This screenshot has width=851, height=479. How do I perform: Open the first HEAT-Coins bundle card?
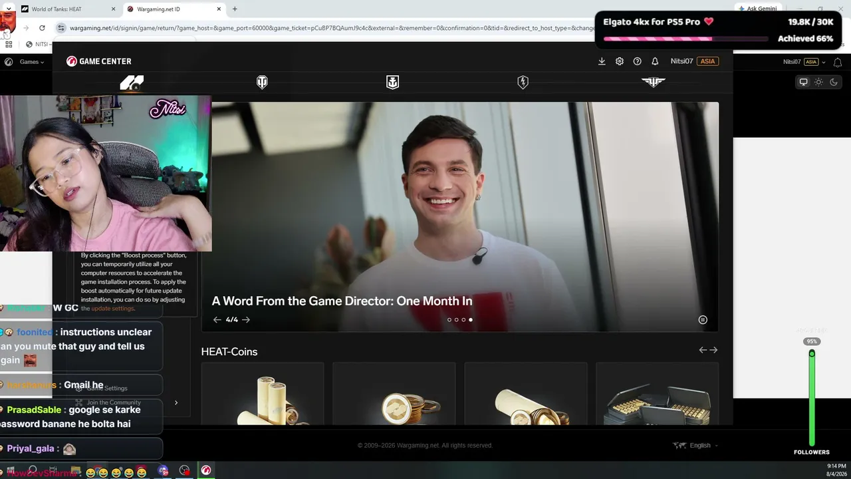tap(262, 394)
